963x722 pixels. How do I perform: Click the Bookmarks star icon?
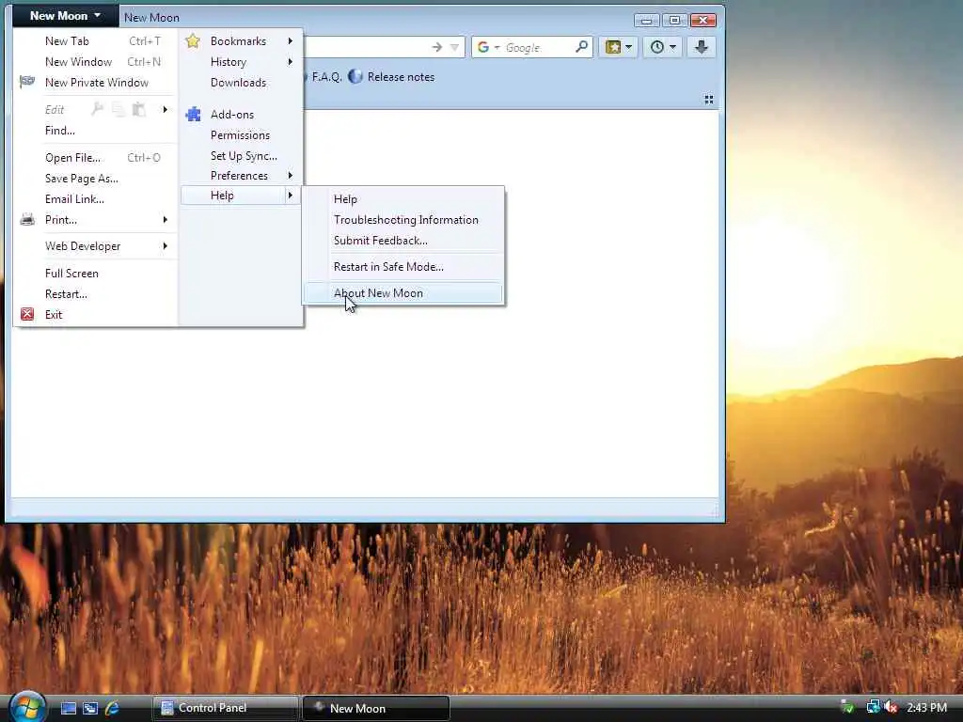193,41
